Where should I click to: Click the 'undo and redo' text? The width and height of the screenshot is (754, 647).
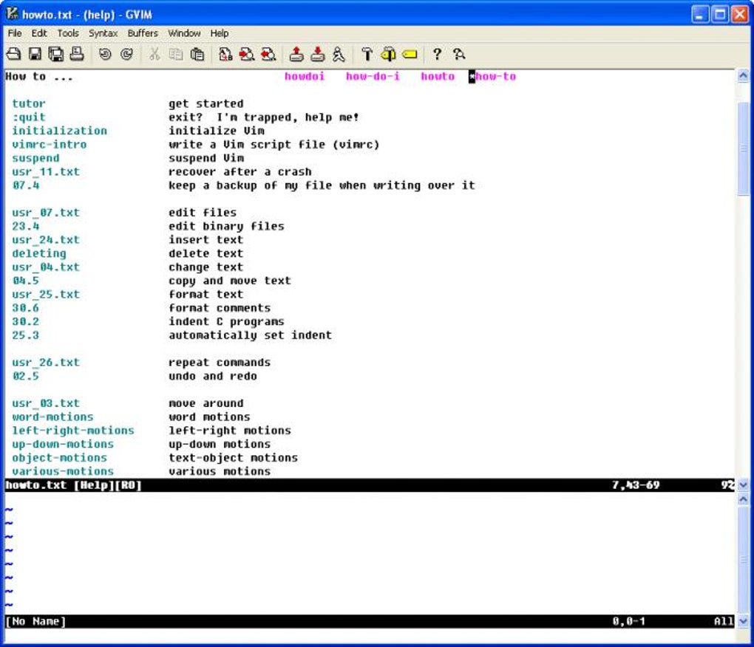[x=213, y=376]
